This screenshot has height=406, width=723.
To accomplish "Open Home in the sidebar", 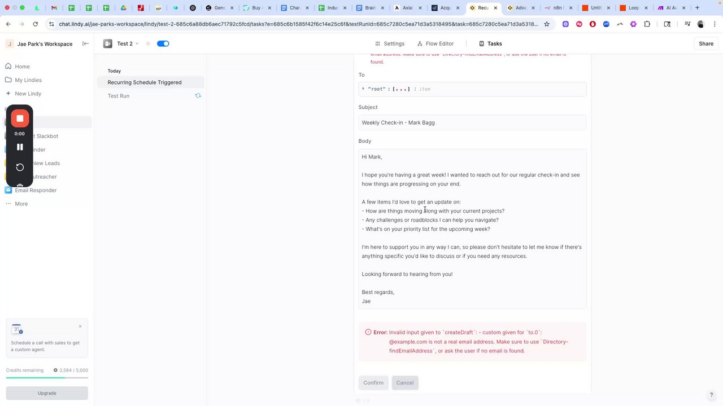I will [x=22, y=67].
